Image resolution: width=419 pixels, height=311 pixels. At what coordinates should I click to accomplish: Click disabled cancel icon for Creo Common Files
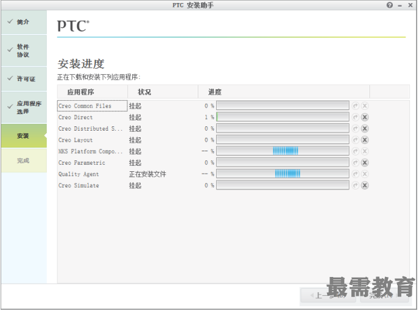tap(364, 106)
